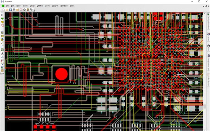The width and height of the screenshot is (210, 131).
Task: Select the green board shape tool
Action: [x=2, y=19]
